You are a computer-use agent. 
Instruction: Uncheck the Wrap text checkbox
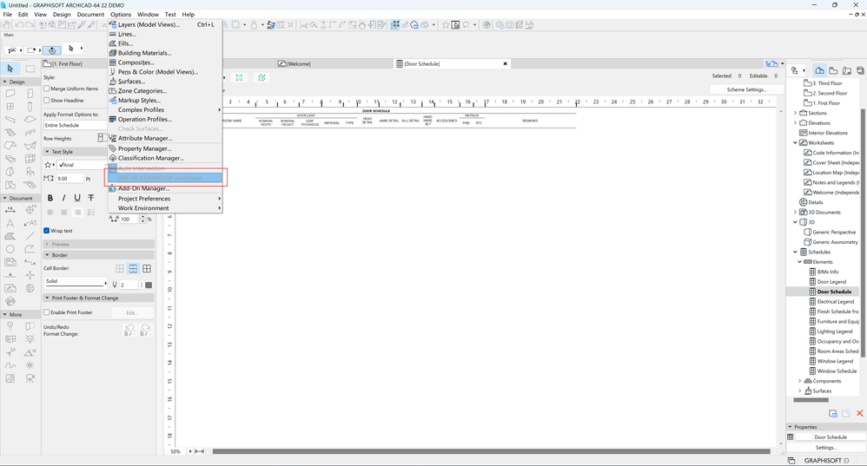point(47,231)
